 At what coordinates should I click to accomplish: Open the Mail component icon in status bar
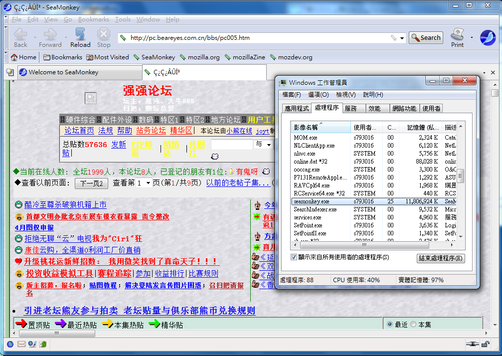point(21,344)
